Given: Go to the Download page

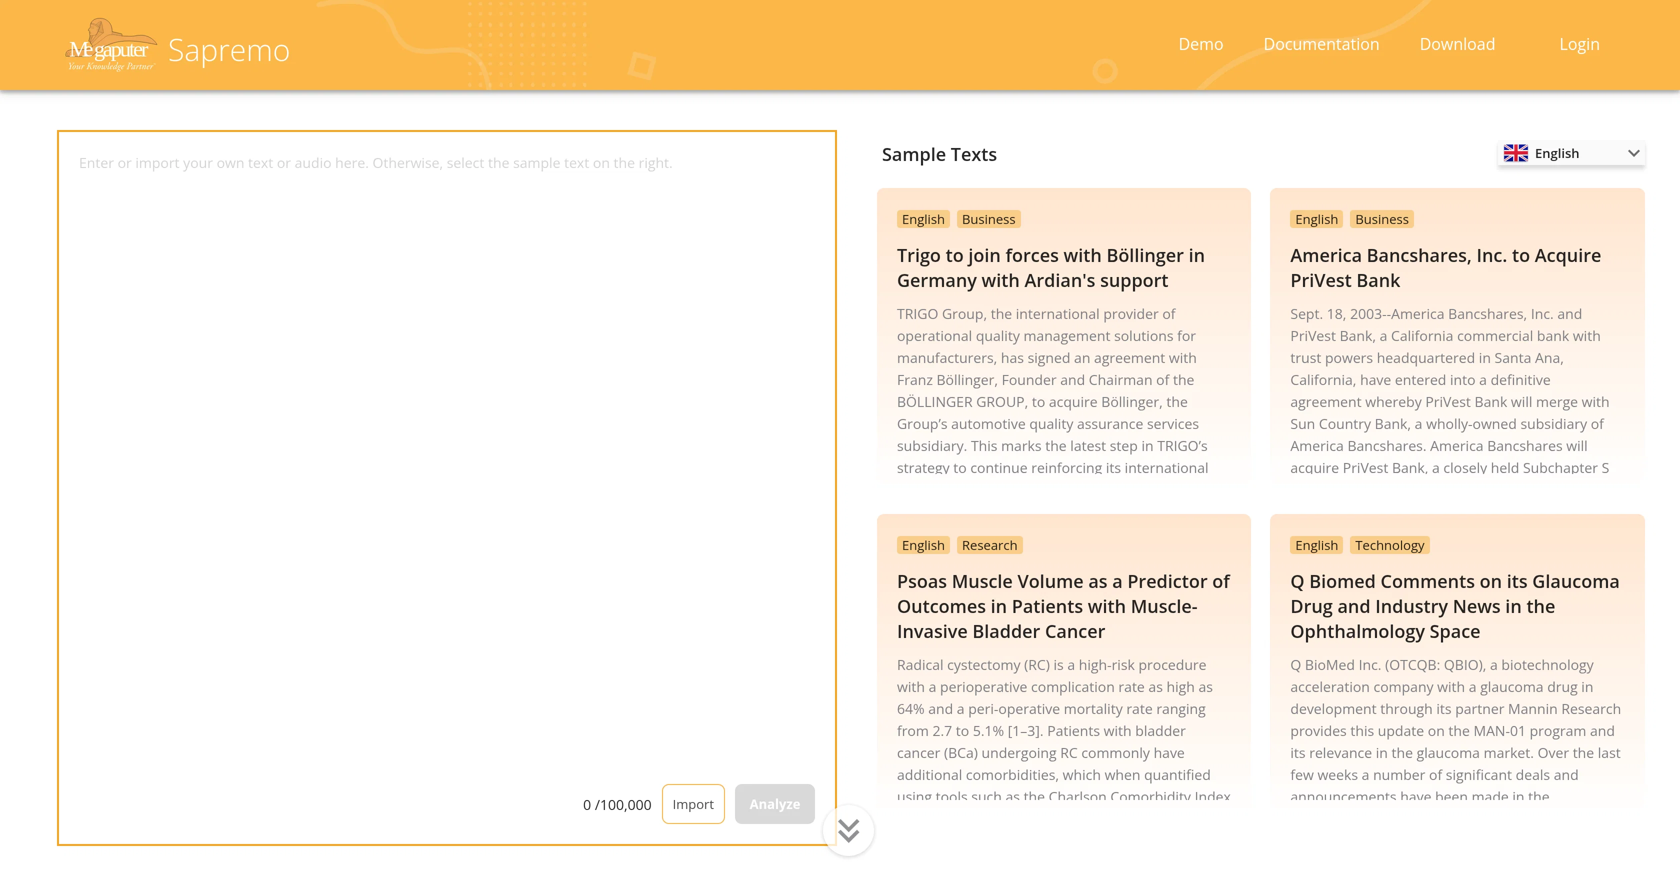Looking at the screenshot, I should [1457, 44].
